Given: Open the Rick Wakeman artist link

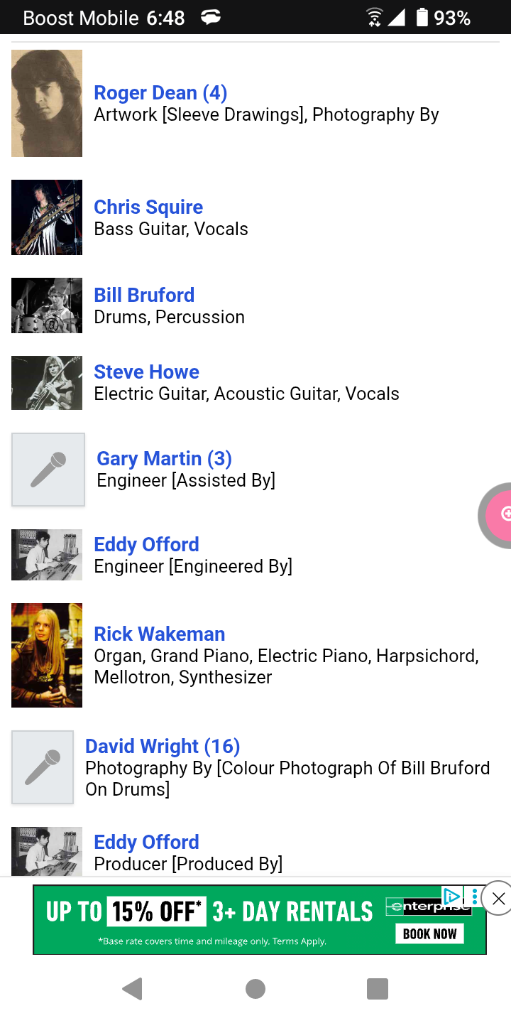Looking at the screenshot, I should click(x=159, y=634).
